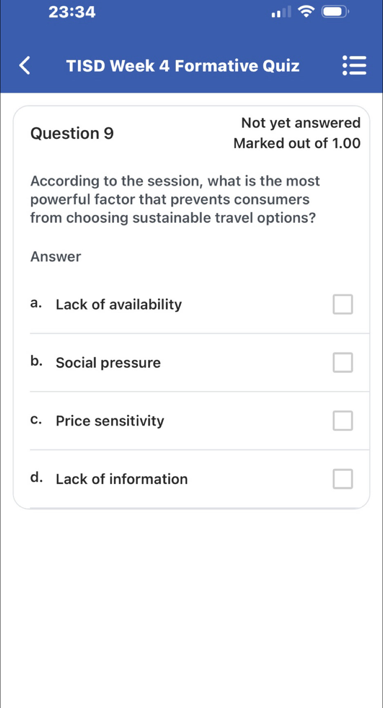Tap the 'Answer' label
Viewport: 383px width, 708px height.
(x=56, y=256)
